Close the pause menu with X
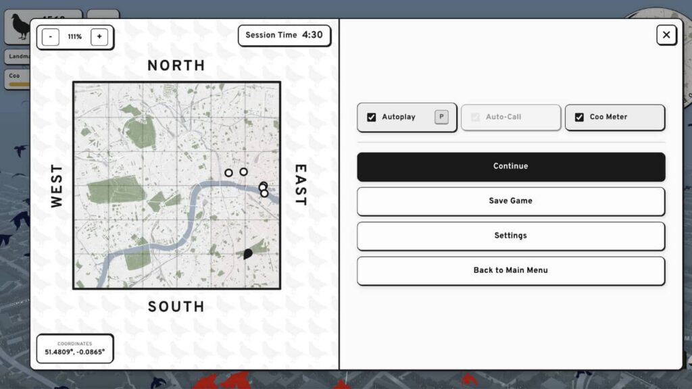 [666, 35]
